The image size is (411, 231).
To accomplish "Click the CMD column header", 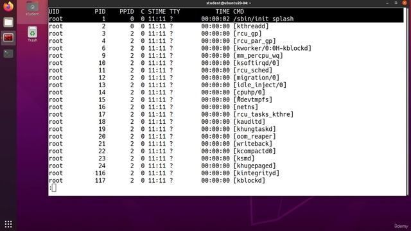I will tap(238, 12).
